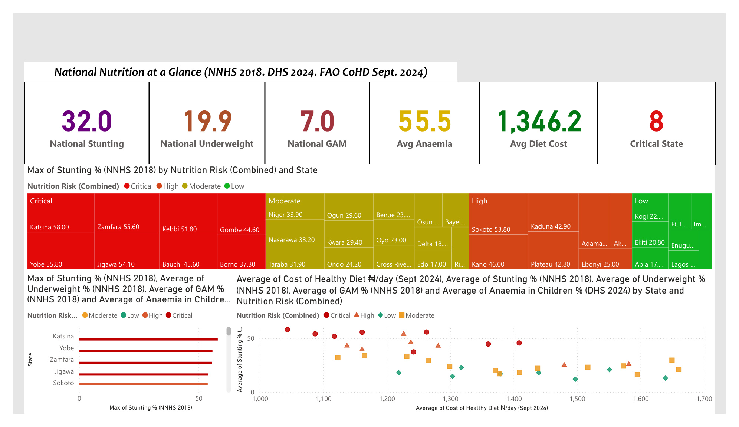Viewport: 739px width, 427px height.
Task: Select Ebonyi 25.00 treemap tile
Action: coord(605,259)
